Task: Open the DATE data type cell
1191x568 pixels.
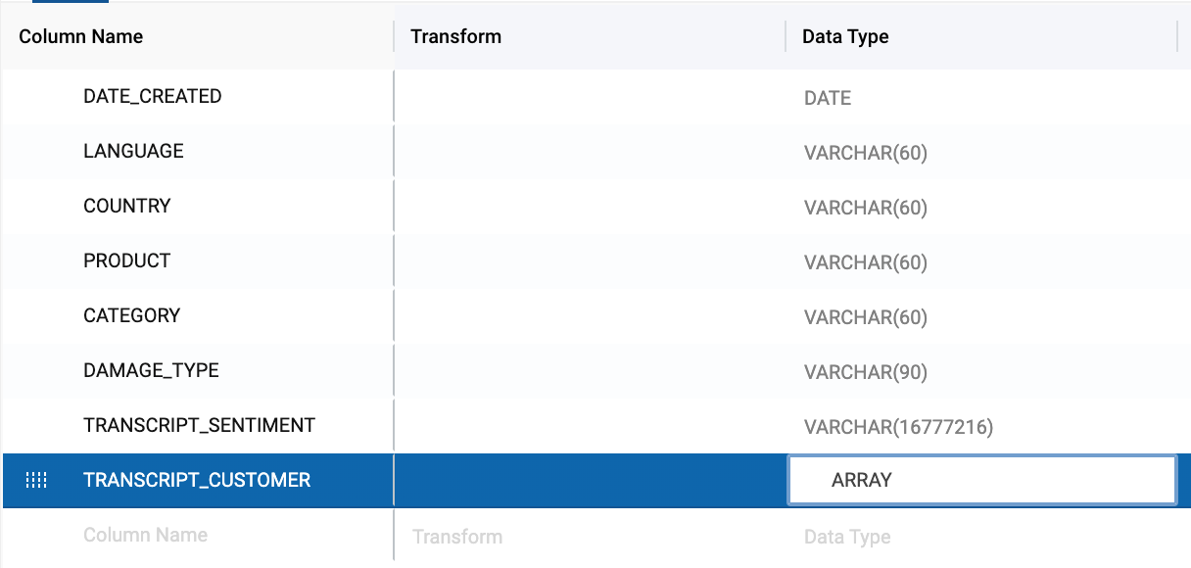Action: pos(828,98)
